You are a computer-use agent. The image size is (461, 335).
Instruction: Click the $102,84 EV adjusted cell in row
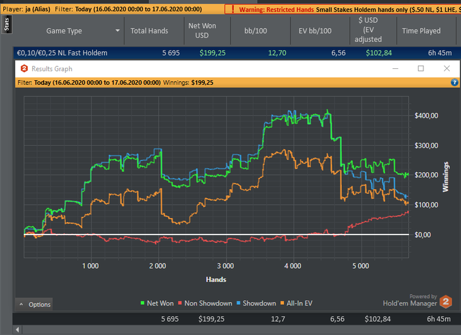pos(379,53)
